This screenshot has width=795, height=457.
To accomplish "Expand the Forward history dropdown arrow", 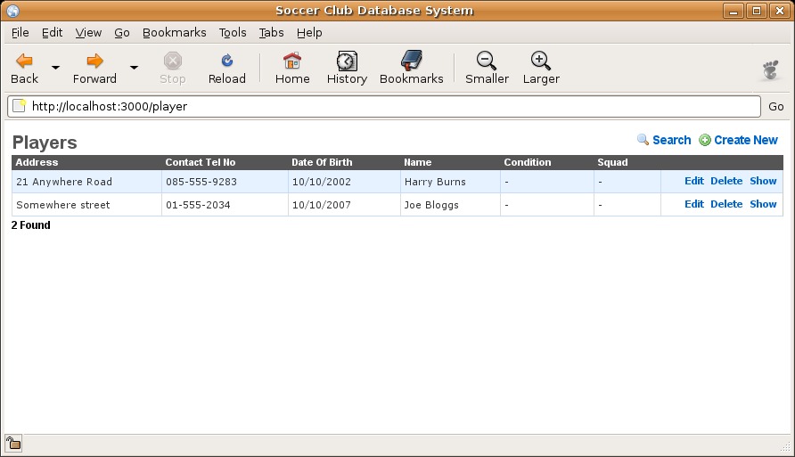I will point(134,68).
